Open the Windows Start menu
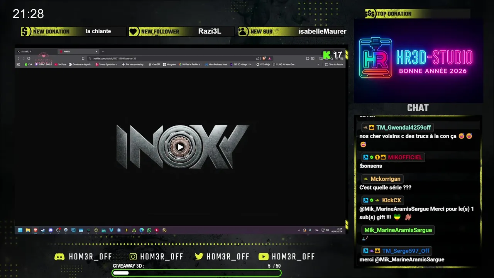494x278 pixels. pyautogui.click(x=20, y=230)
